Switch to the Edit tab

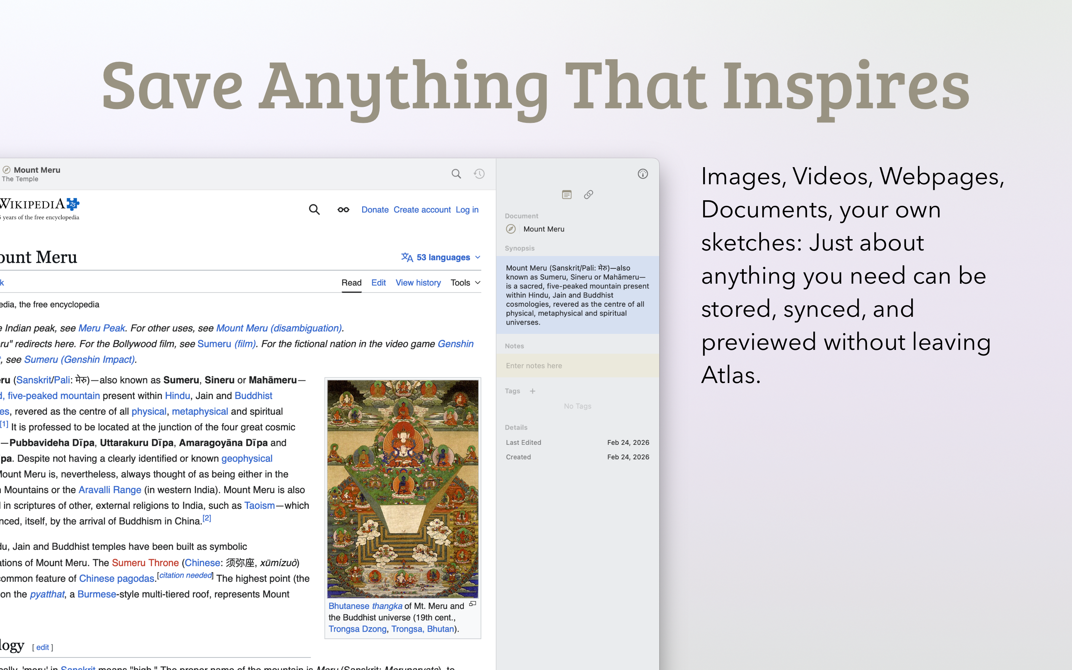click(378, 283)
